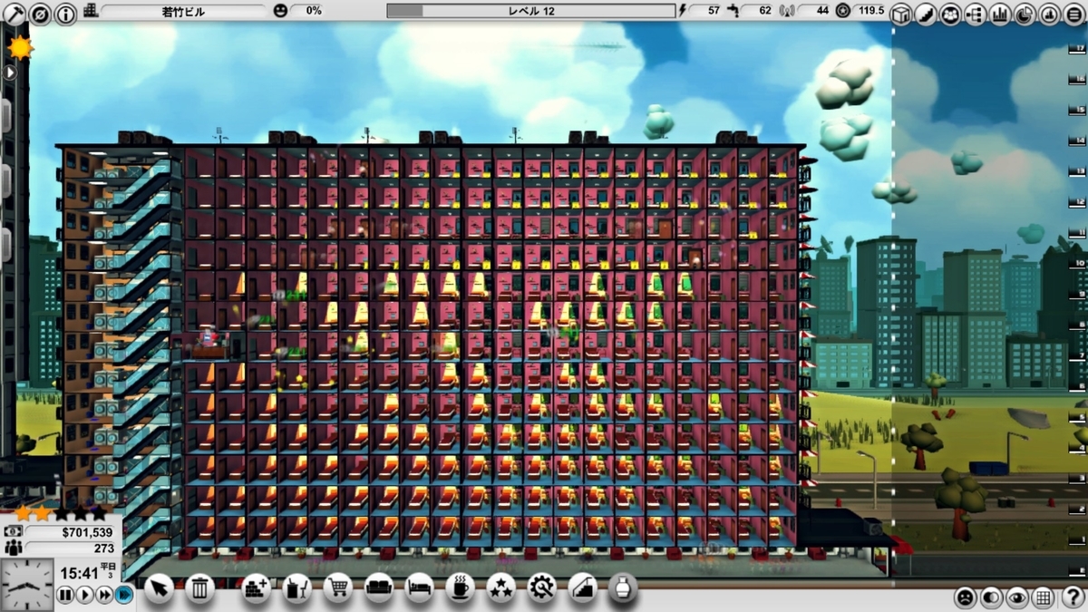
Task: Expand the left side panel arrow
Action: click(9, 71)
